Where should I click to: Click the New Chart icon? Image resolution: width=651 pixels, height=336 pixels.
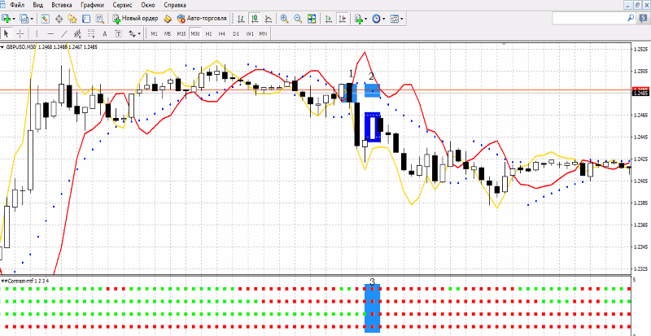[7, 19]
